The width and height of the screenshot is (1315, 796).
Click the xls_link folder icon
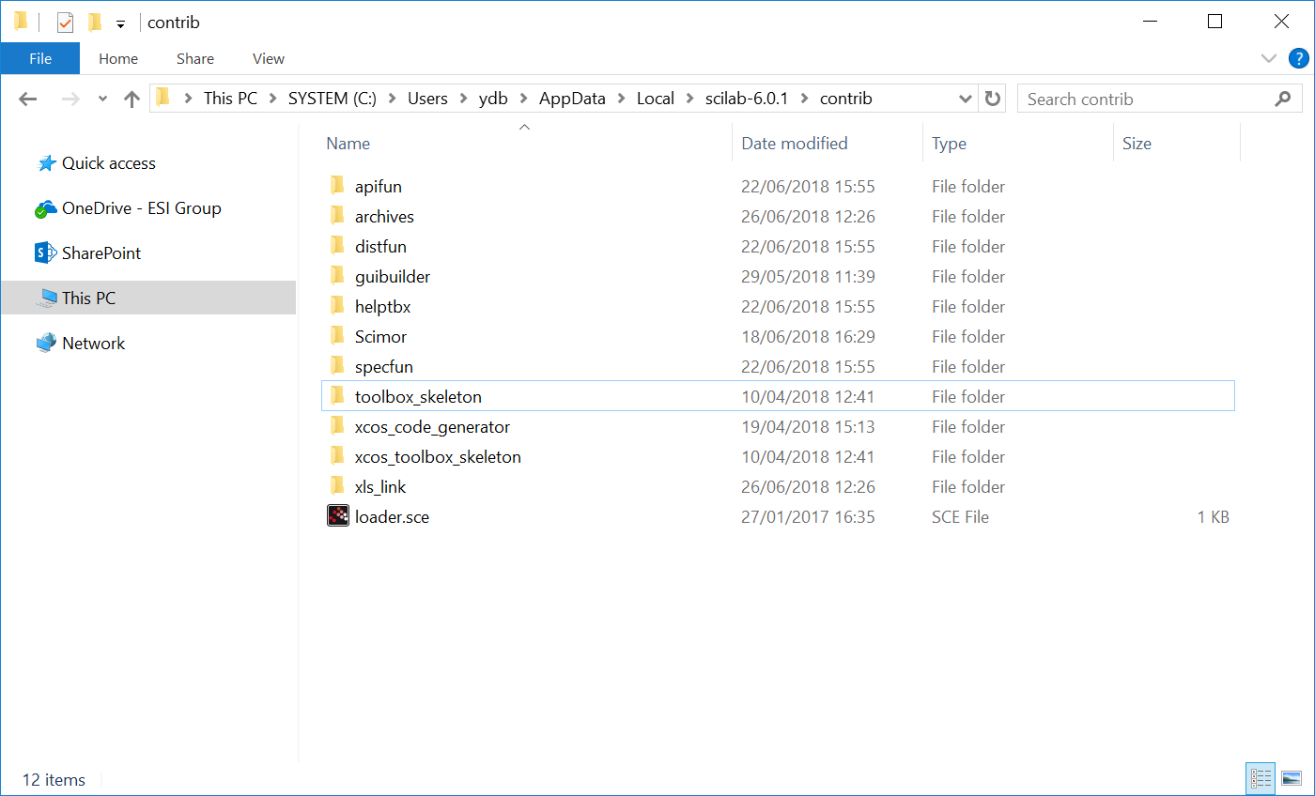point(337,486)
